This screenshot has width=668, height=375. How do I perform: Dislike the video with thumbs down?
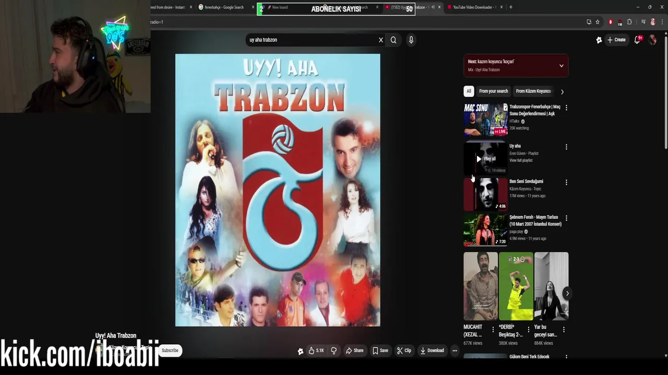[334, 351]
